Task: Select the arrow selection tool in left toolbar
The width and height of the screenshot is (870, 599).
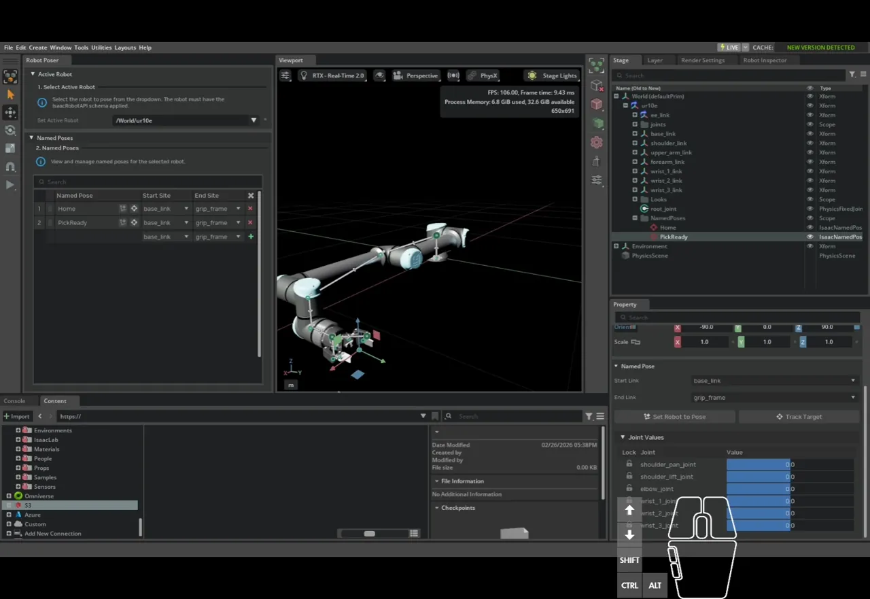Action: [x=10, y=95]
